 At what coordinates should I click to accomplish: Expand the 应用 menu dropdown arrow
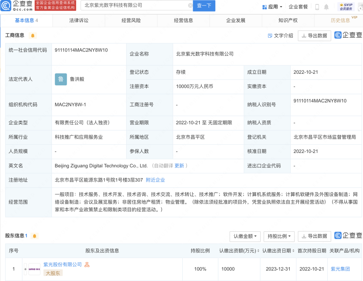(281, 6)
